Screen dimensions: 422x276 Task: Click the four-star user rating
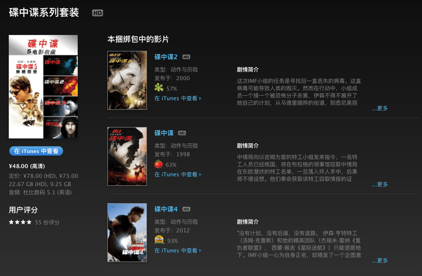tap(20, 222)
